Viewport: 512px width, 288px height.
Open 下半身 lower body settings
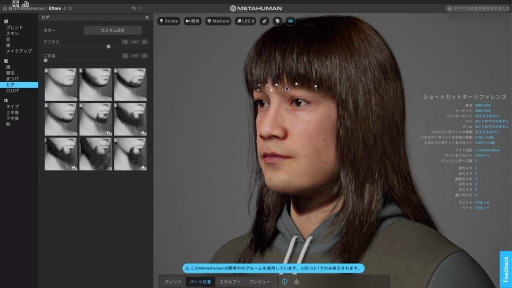coord(12,118)
